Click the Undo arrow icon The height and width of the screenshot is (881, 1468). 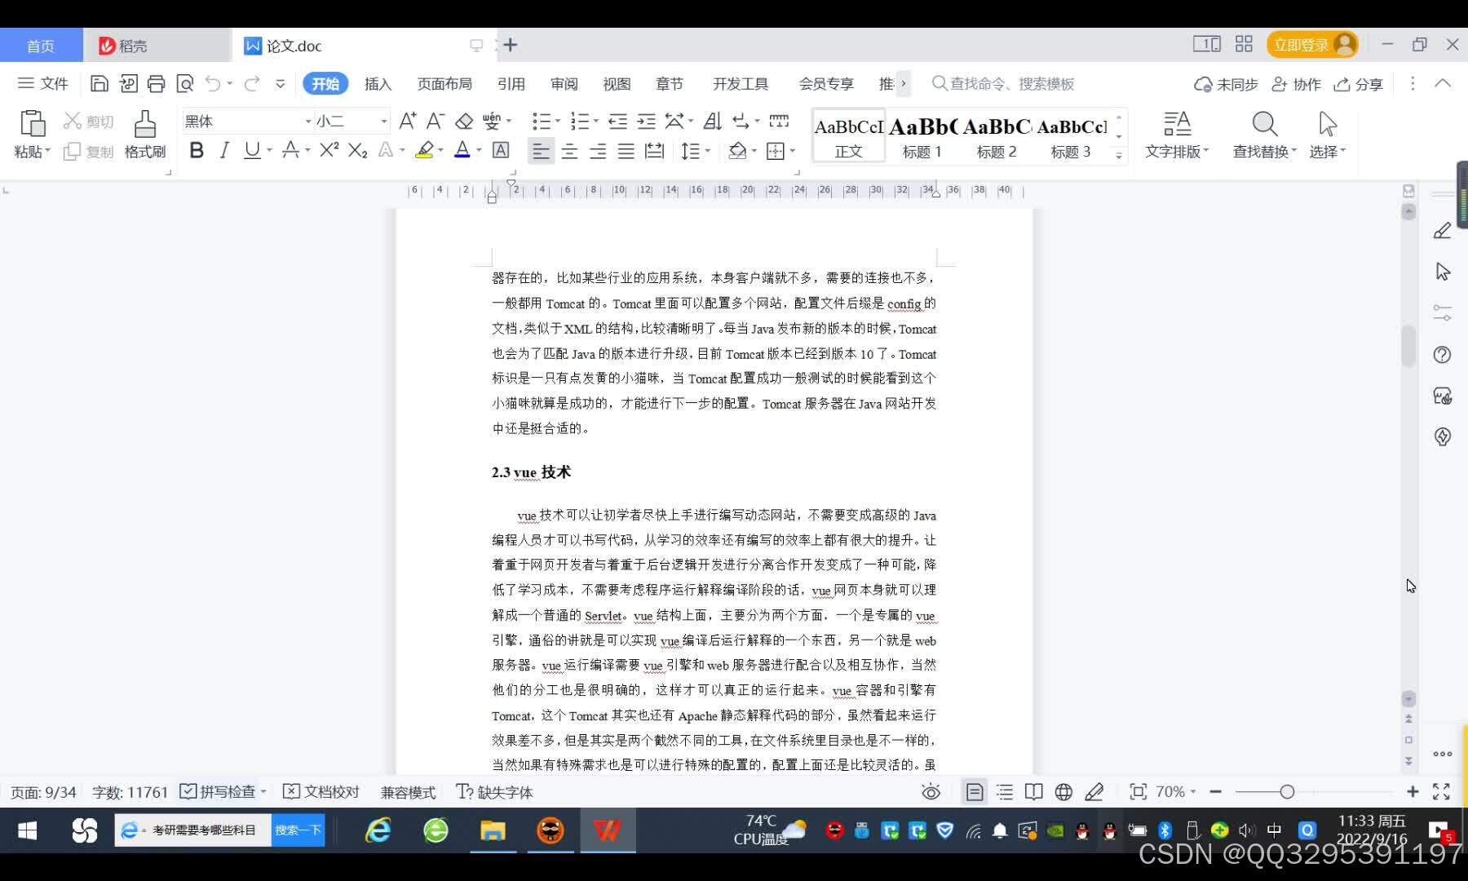point(213,83)
